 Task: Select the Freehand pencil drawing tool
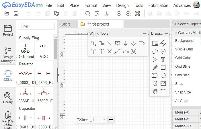point(155,67)
